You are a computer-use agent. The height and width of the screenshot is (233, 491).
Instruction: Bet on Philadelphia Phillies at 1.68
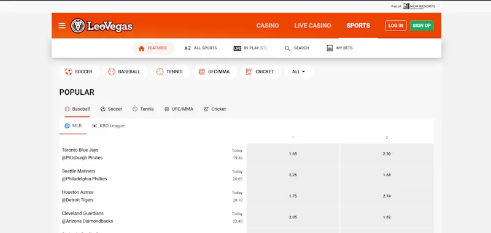pyautogui.click(x=387, y=175)
